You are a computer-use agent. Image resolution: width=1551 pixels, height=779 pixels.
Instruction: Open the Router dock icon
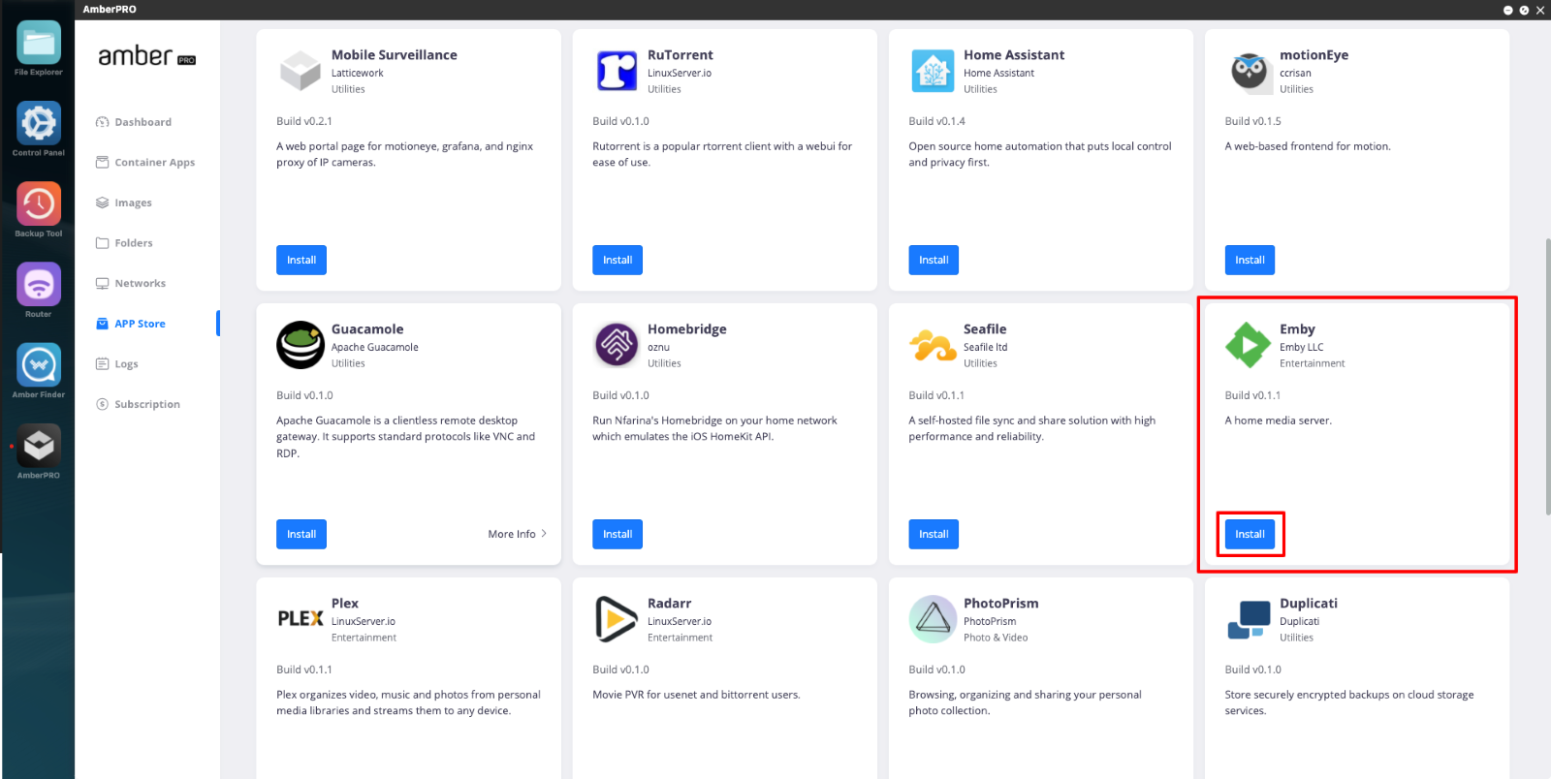pos(39,285)
